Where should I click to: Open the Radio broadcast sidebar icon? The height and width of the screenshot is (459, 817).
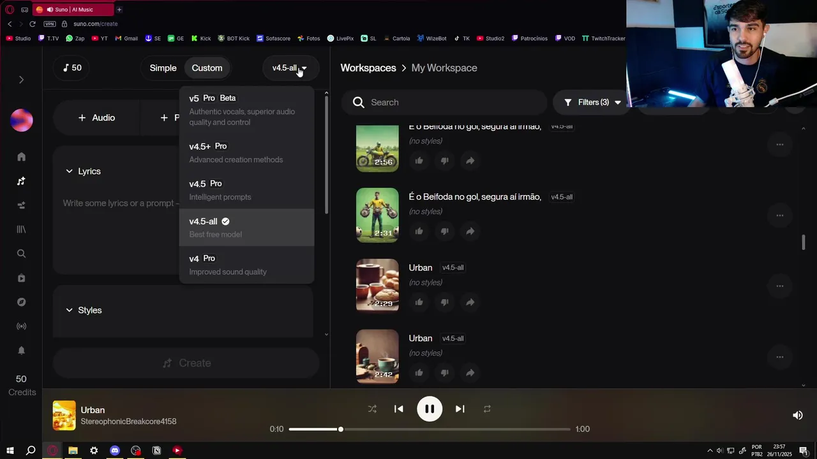pyautogui.click(x=21, y=326)
